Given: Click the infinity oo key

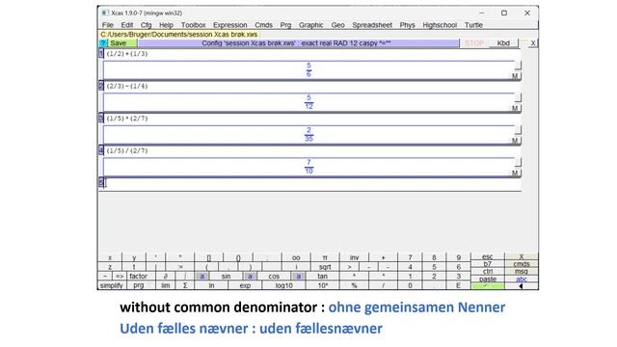Looking at the screenshot, I should point(296,257).
